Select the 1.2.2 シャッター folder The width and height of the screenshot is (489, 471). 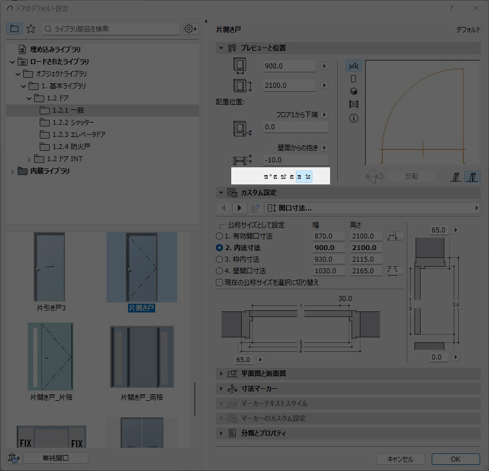[73, 123]
